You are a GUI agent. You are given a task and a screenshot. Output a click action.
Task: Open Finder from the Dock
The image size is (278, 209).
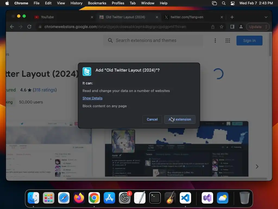[x=33, y=198]
